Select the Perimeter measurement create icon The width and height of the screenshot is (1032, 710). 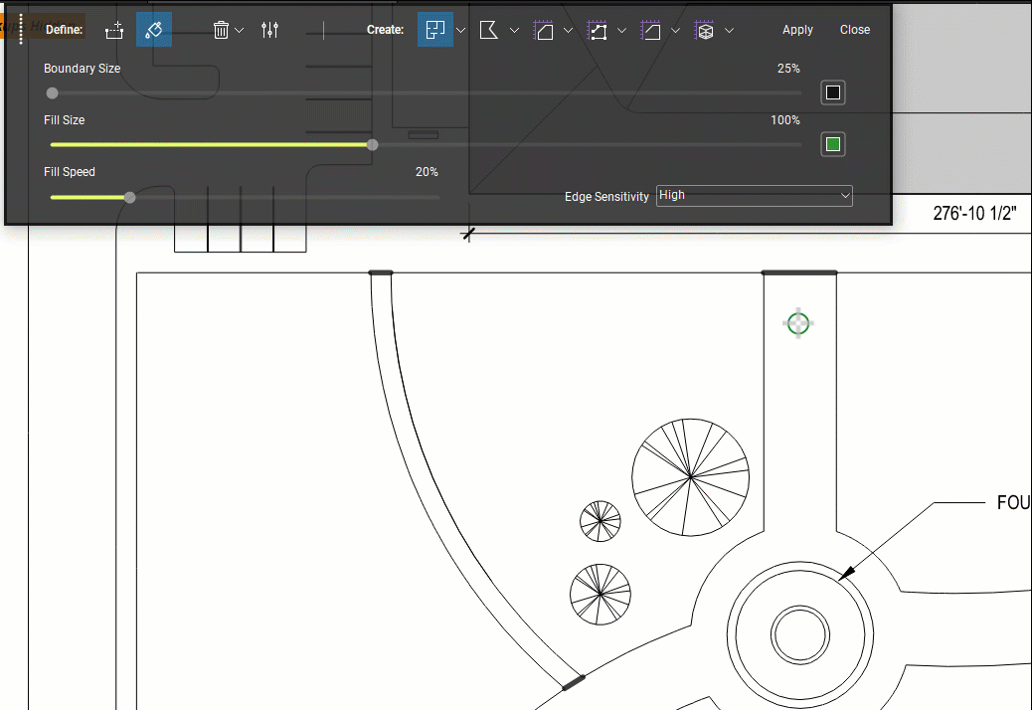[597, 30]
